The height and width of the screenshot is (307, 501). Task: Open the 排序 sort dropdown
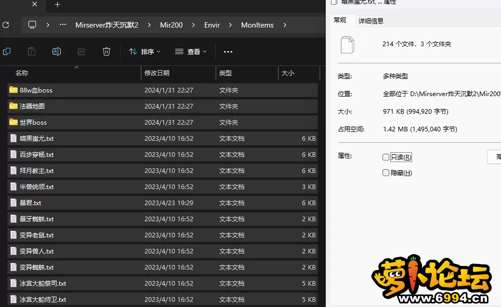coord(144,52)
